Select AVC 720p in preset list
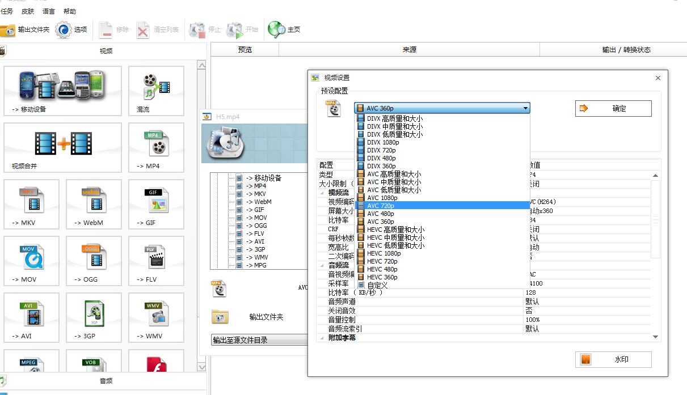This screenshot has width=687, height=395. point(380,206)
